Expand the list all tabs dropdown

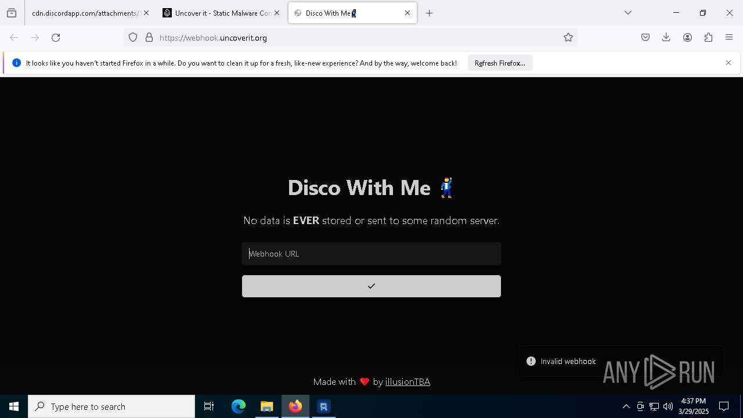(628, 13)
